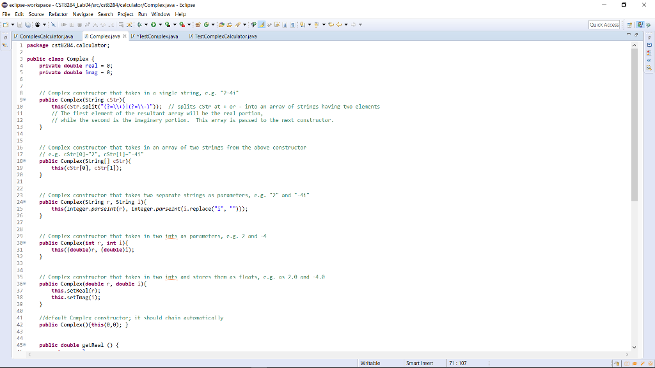Collapse line 9 Complex constructor with its fold marker
This screenshot has height=368, width=655.
click(25, 100)
